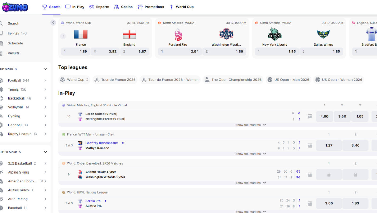Open The Open Championship 2026 league
The image size is (377, 213).
[x=233, y=80]
